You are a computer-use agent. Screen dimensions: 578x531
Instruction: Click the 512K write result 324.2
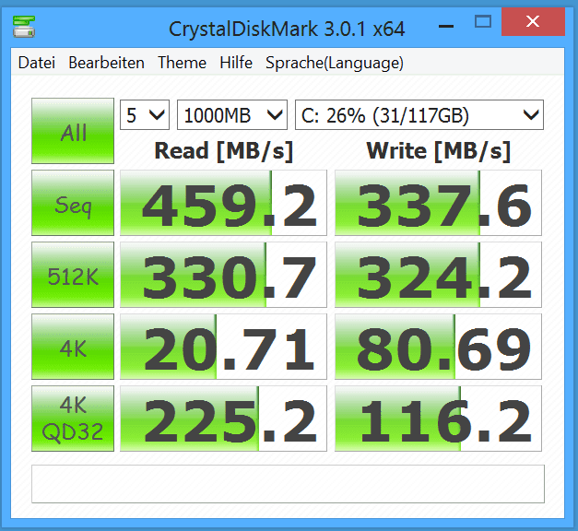438,275
